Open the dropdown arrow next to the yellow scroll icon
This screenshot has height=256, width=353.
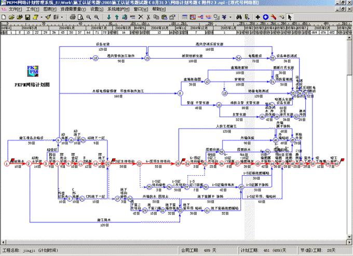click(42, 17)
